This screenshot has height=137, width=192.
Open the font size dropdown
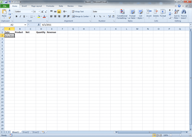pos(39,11)
